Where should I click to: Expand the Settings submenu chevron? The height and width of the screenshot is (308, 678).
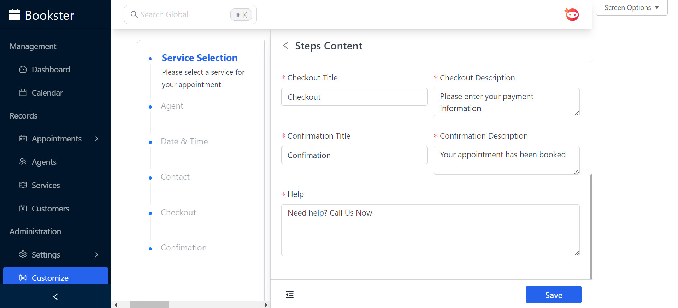[97, 255]
